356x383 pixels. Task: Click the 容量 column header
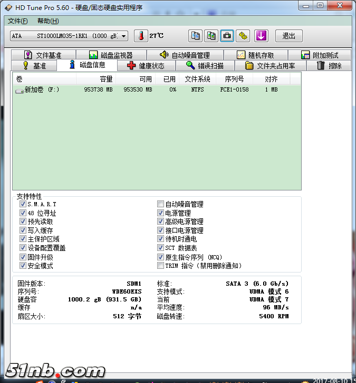pyautogui.click(x=106, y=79)
